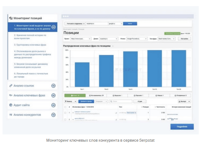Click arrow icon next to Анализ ключевых фраз

53,95
